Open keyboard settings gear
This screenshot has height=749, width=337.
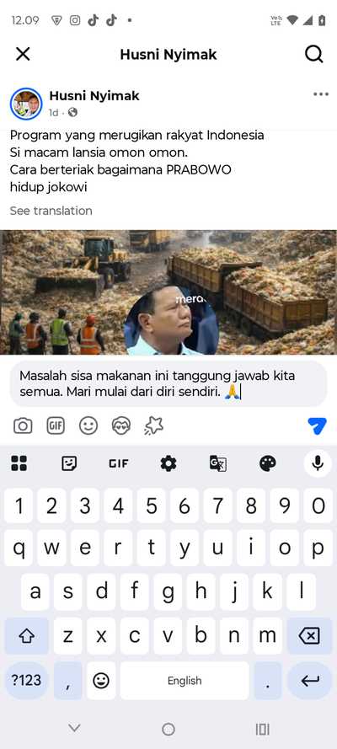click(x=168, y=463)
